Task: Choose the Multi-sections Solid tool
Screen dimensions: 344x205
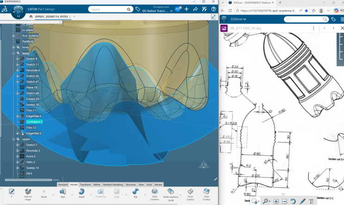Action: pyautogui.click(x=171, y=192)
